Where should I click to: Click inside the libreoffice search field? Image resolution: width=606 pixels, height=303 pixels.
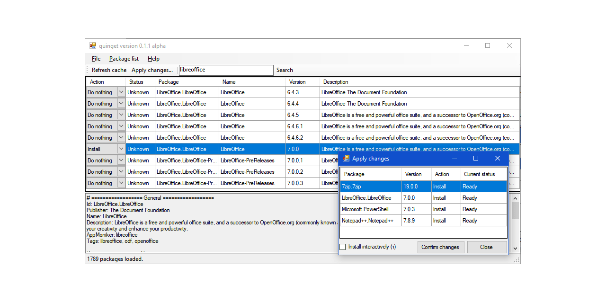tap(226, 70)
